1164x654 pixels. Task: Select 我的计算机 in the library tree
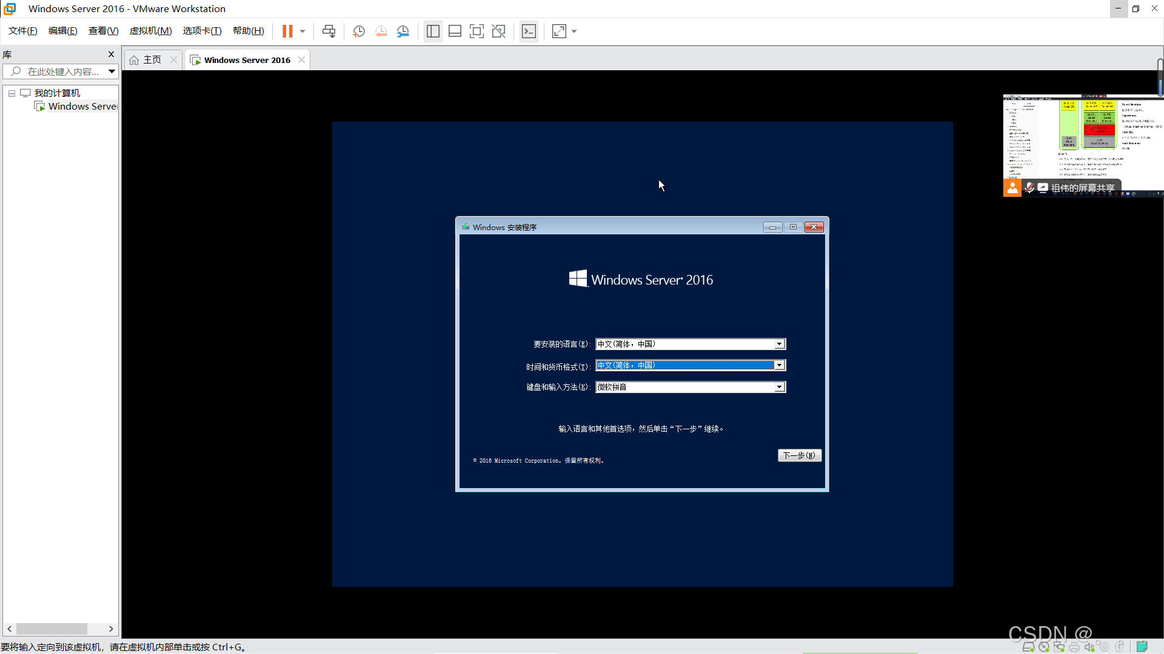[x=57, y=93]
